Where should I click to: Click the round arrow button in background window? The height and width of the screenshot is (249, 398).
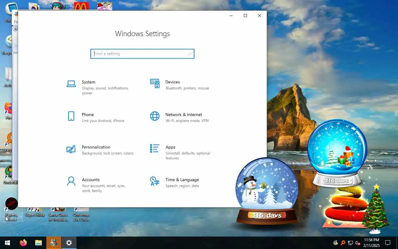tap(15, 29)
